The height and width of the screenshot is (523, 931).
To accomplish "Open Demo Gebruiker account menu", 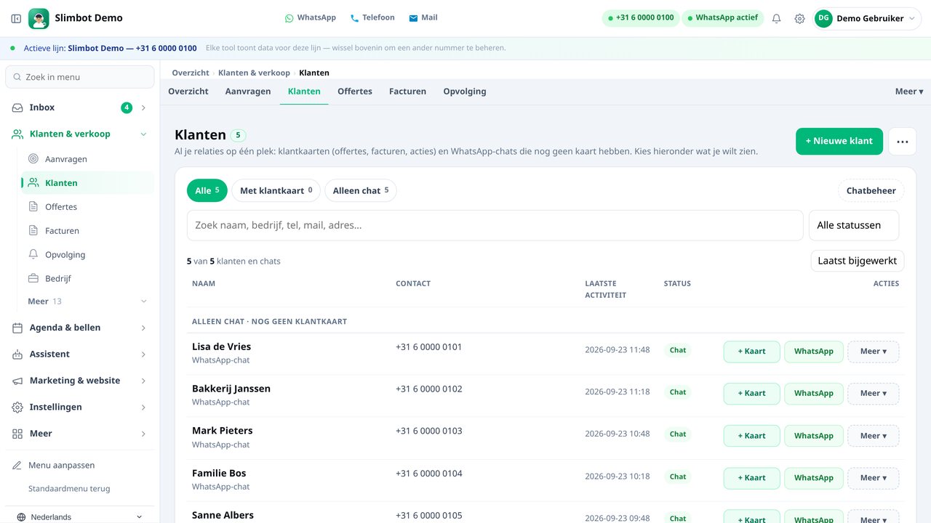I will point(868,18).
